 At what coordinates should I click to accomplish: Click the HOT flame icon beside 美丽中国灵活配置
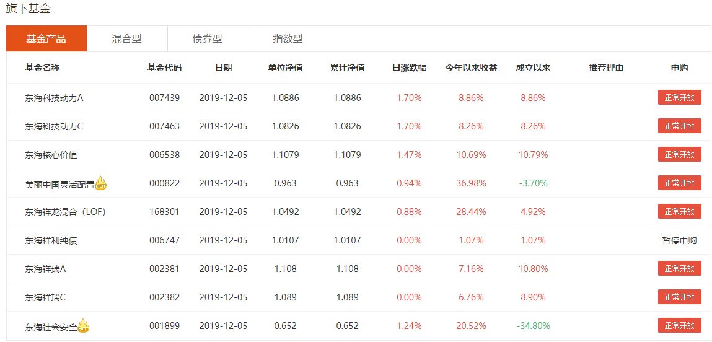coord(101,183)
